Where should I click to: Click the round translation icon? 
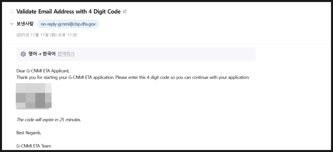click(x=23, y=54)
